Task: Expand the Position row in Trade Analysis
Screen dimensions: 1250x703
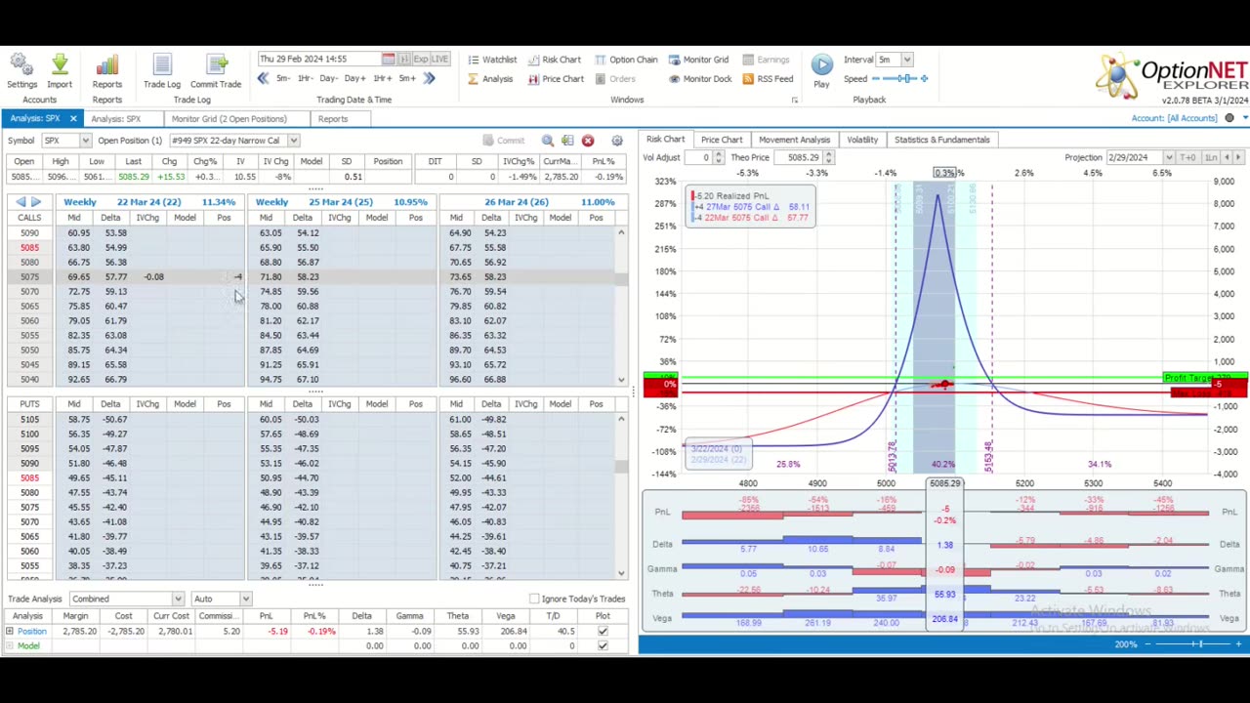Action: 10,632
